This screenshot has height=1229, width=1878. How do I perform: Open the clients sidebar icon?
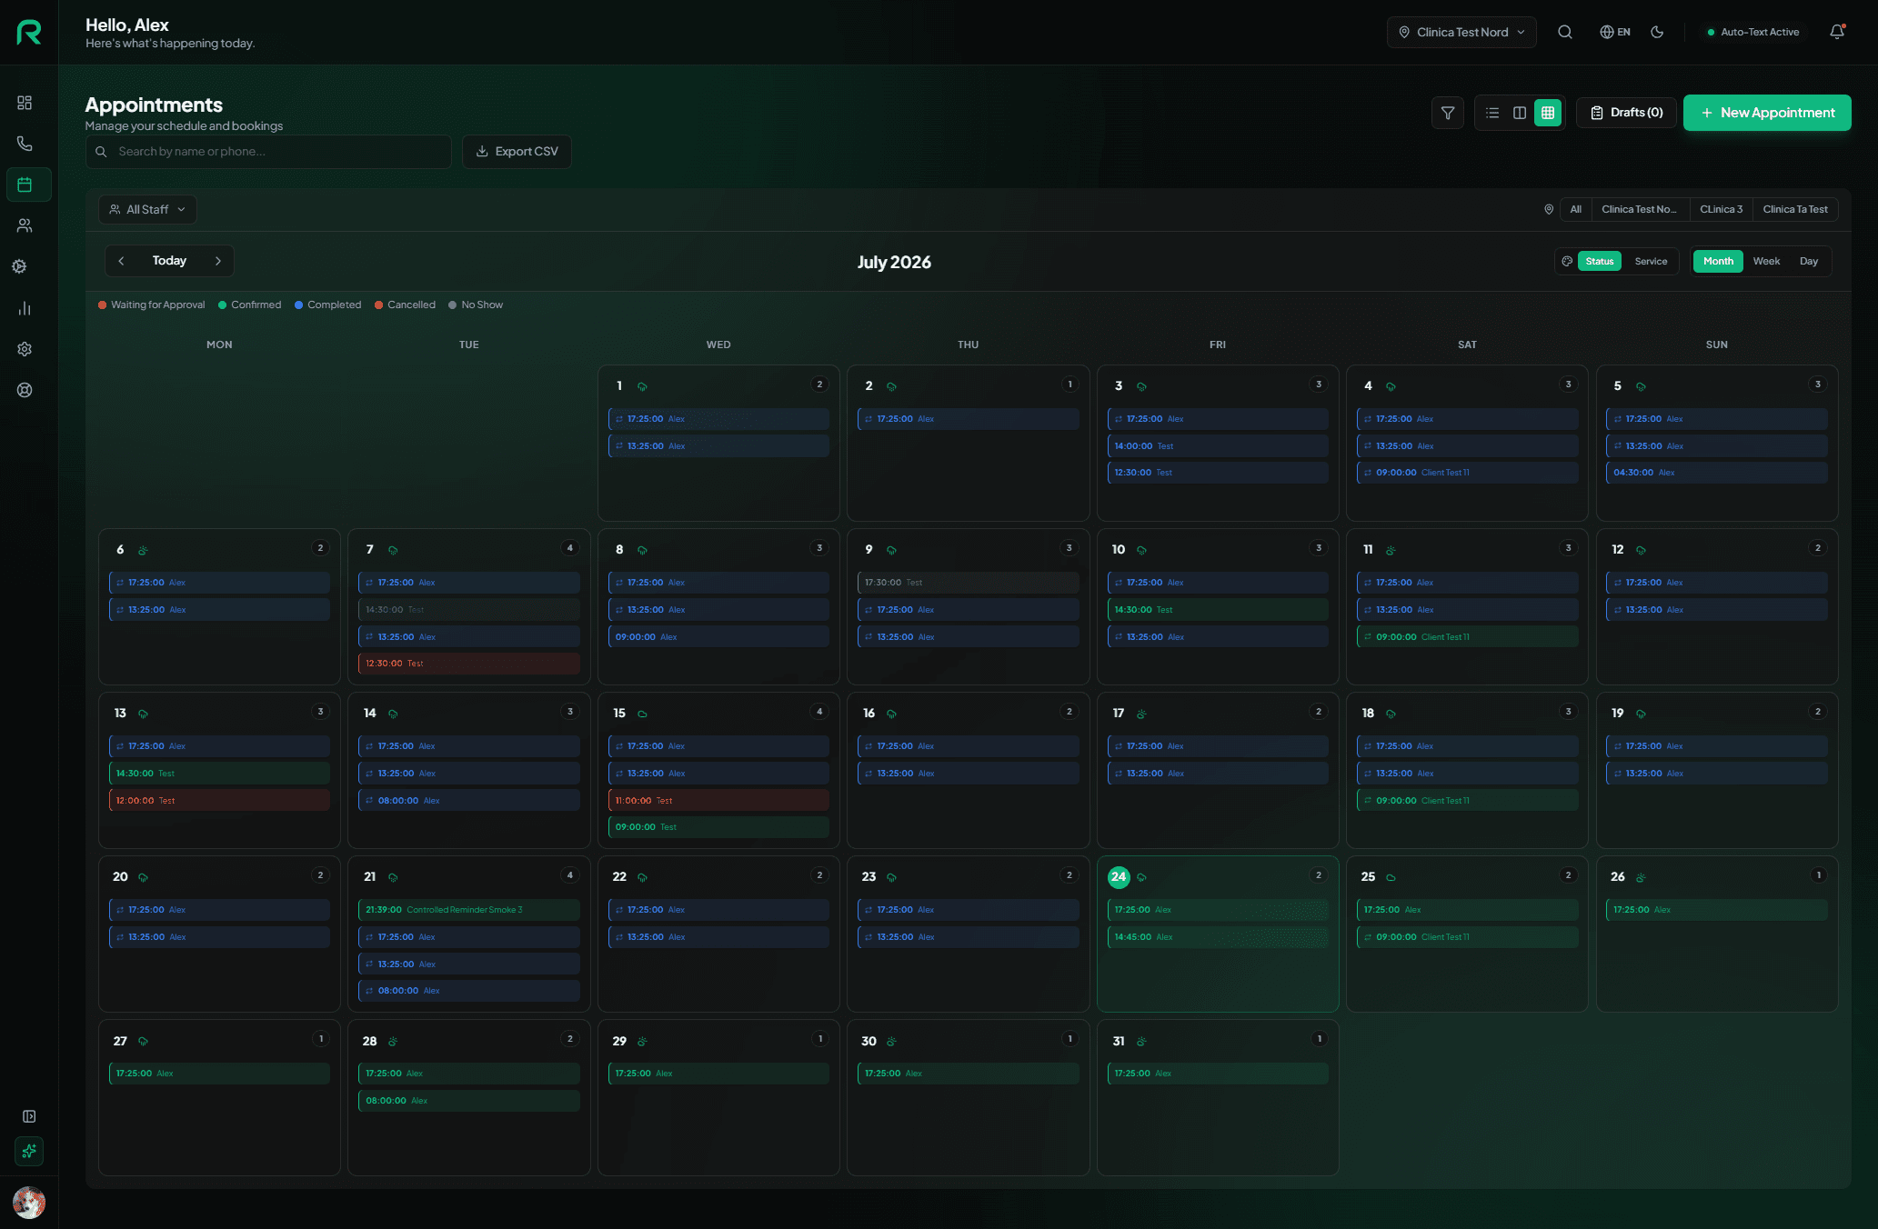pyautogui.click(x=25, y=225)
